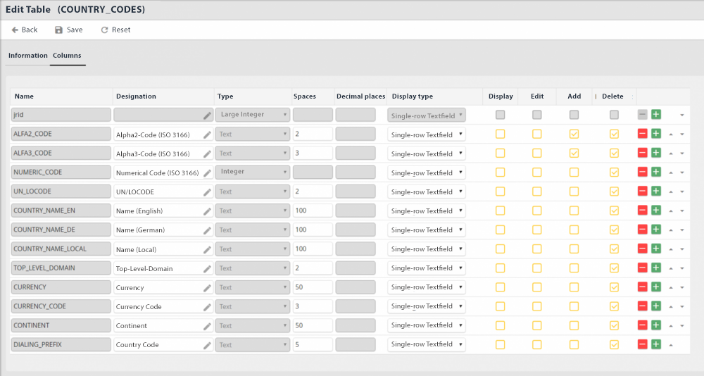Open Type dropdown for CONTINENT row
704x376 pixels.
click(252, 325)
